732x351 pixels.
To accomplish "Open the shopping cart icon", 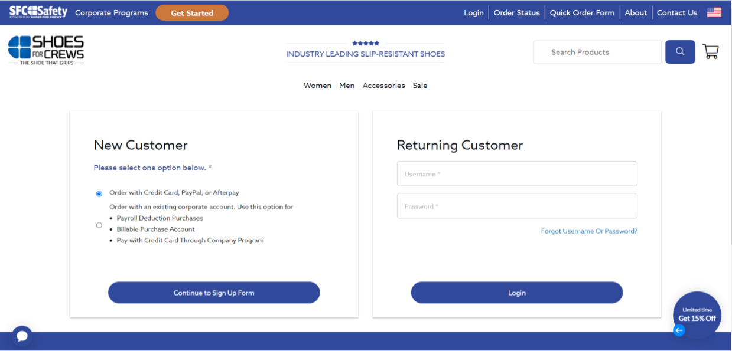I will 711,52.
